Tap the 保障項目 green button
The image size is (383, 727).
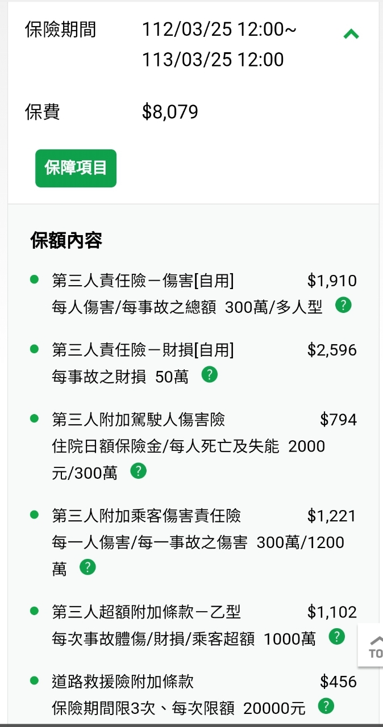point(76,168)
